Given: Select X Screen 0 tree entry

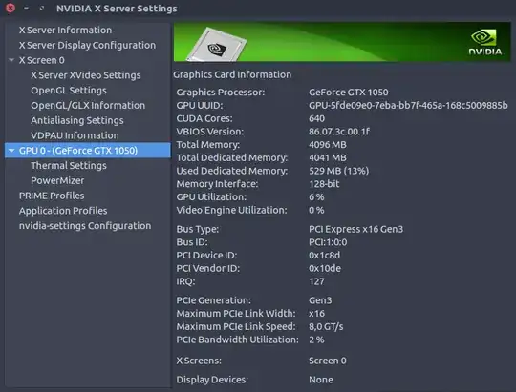Looking at the screenshot, I should pyautogui.click(x=41, y=60).
